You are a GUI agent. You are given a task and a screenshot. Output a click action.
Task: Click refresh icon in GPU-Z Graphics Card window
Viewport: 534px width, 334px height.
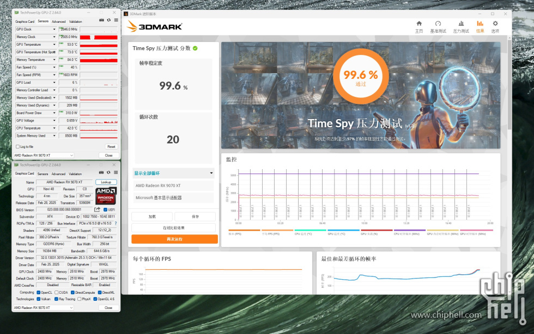108,173
